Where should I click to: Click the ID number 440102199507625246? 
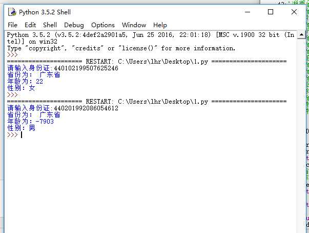86,68
